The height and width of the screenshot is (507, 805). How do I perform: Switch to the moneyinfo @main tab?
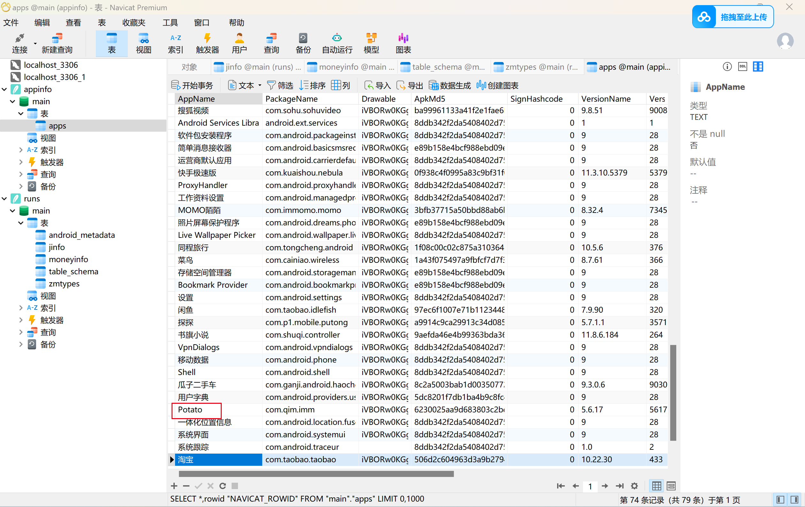(x=351, y=67)
